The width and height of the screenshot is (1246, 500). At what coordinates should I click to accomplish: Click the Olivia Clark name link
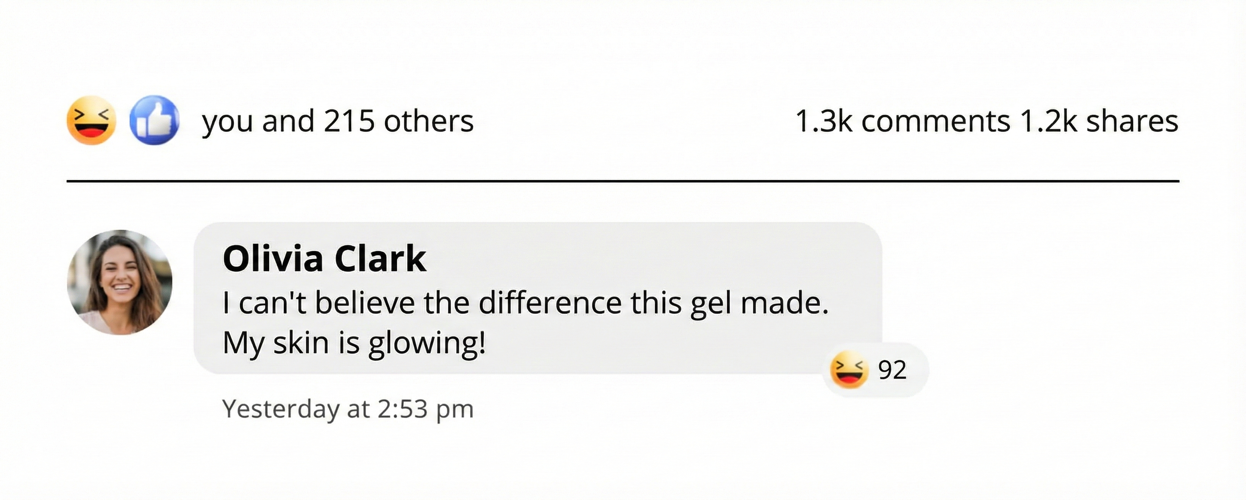tap(324, 259)
